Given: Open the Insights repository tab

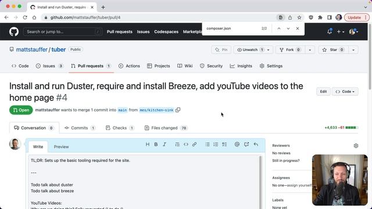Looking at the screenshot, I should [241, 66].
